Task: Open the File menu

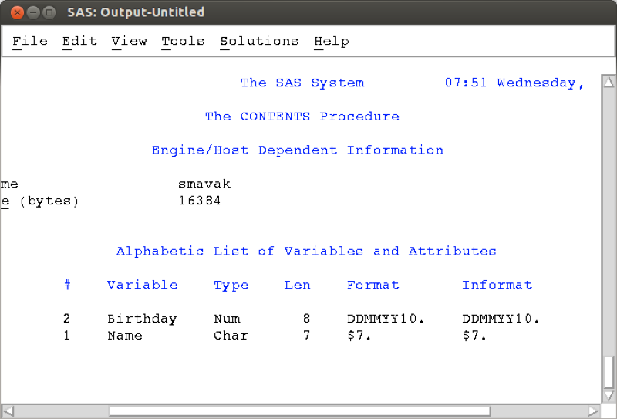Action: tap(30, 41)
